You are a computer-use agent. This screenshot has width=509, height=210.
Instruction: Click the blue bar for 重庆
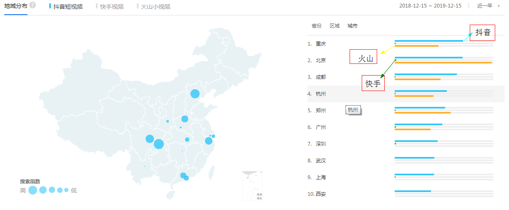click(429, 41)
